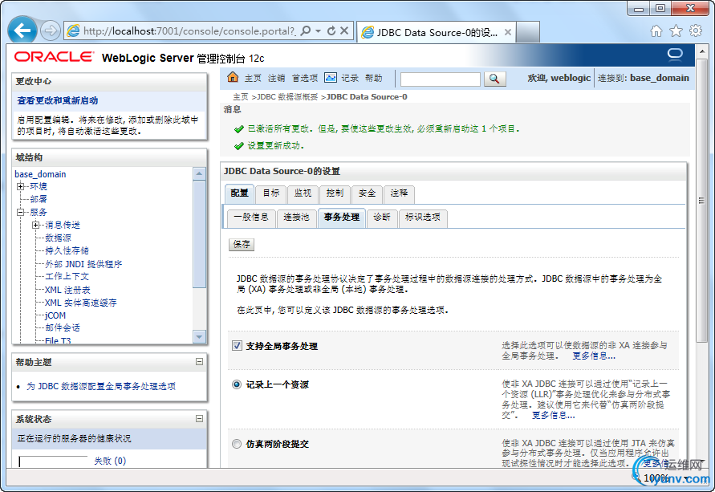This screenshot has height=492, width=715.
Task: Open base_domain in domain structure
Action: tap(40, 174)
